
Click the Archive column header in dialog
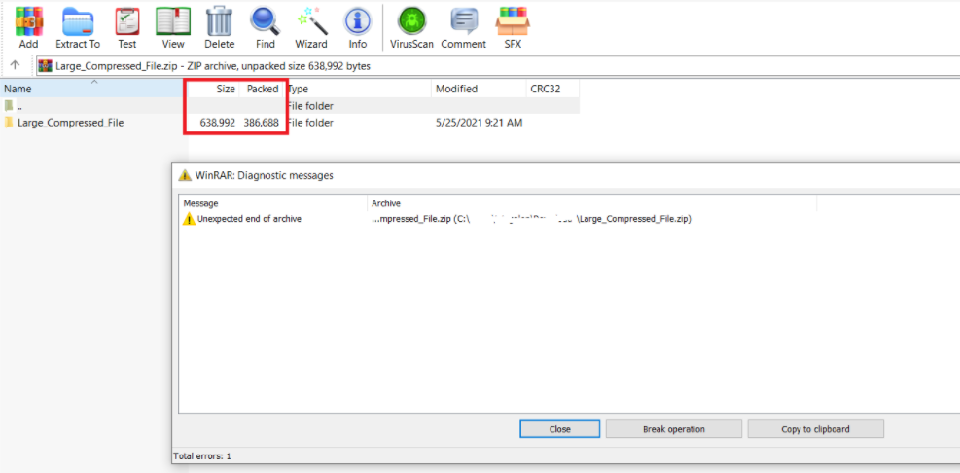tap(591, 203)
